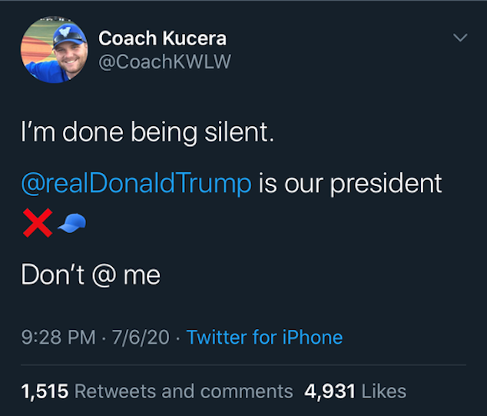Open the Coach Kucera display name
This screenshot has width=487, height=416.
162,38
